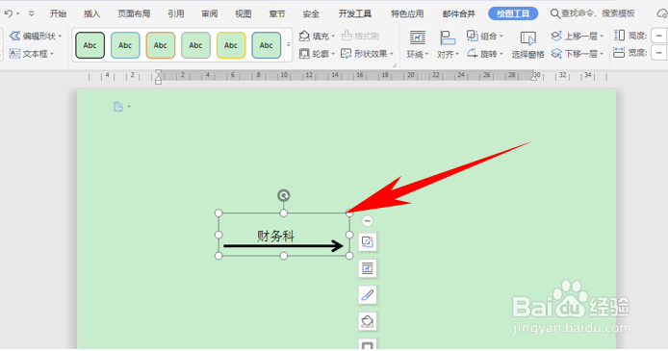Image resolution: width=668 pixels, height=351 pixels.
Task: Click the floating style brush icon
Action: [x=368, y=295]
